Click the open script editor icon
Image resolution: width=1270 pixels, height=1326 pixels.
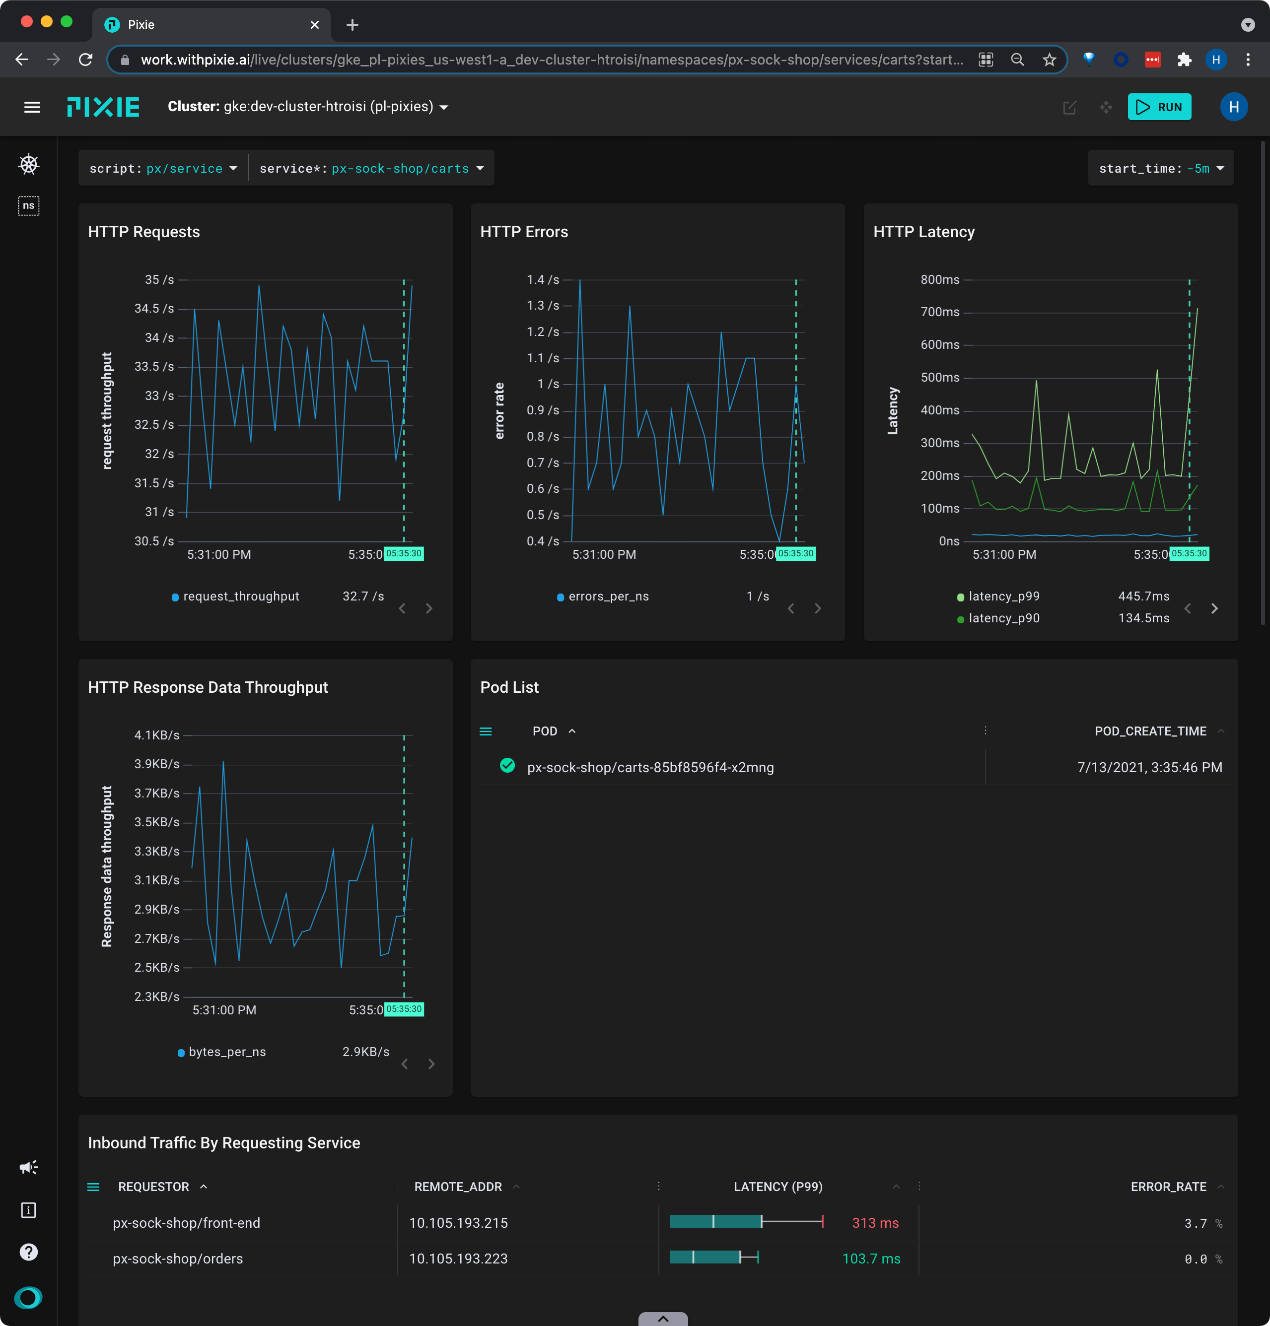pyautogui.click(x=1069, y=108)
